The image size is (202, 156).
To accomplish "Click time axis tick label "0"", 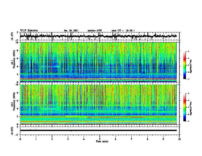I will [x=20, y=139].
